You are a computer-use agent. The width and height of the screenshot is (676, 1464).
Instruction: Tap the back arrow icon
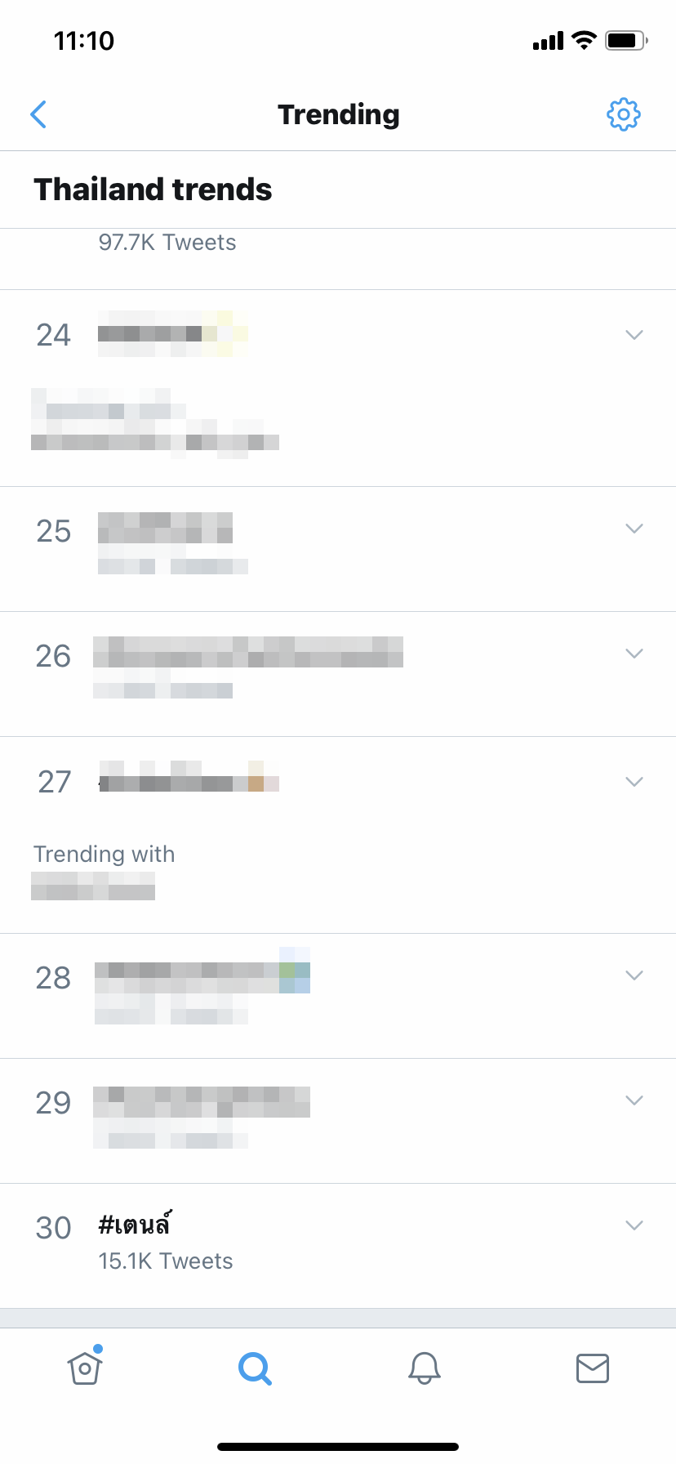tap(38, 114)
